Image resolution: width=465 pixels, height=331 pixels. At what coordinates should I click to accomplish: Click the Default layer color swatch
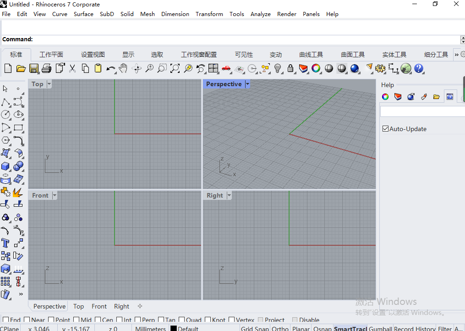click(173, 328)
